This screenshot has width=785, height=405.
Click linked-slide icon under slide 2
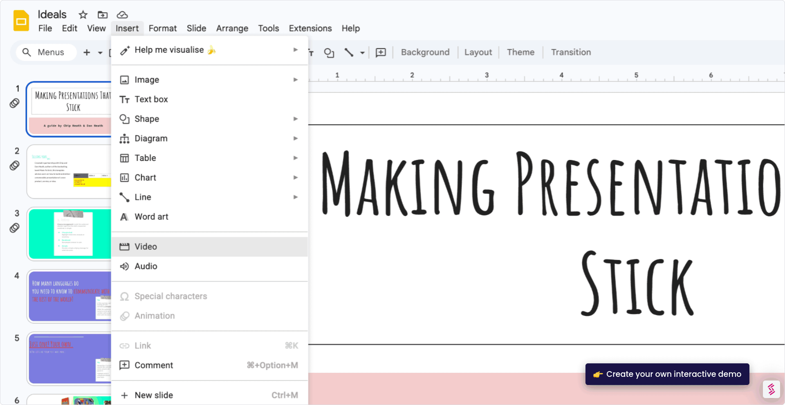14,165
